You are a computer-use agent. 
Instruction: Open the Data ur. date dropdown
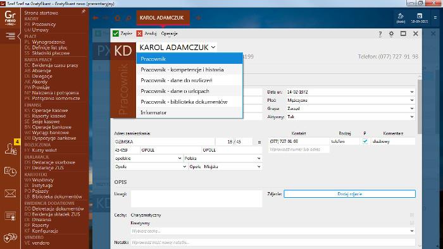click(412, 92)
